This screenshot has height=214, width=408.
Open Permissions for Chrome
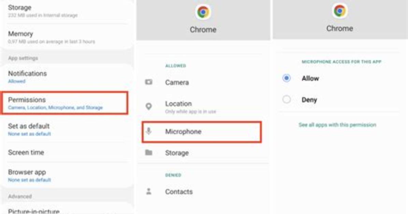[65, 103]
